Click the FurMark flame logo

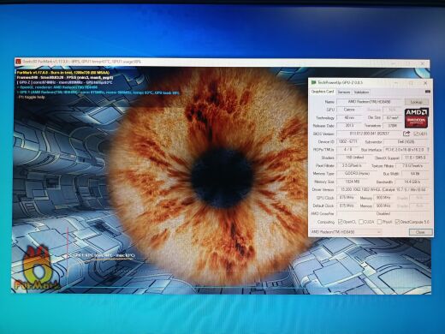(x=37, y=267)
